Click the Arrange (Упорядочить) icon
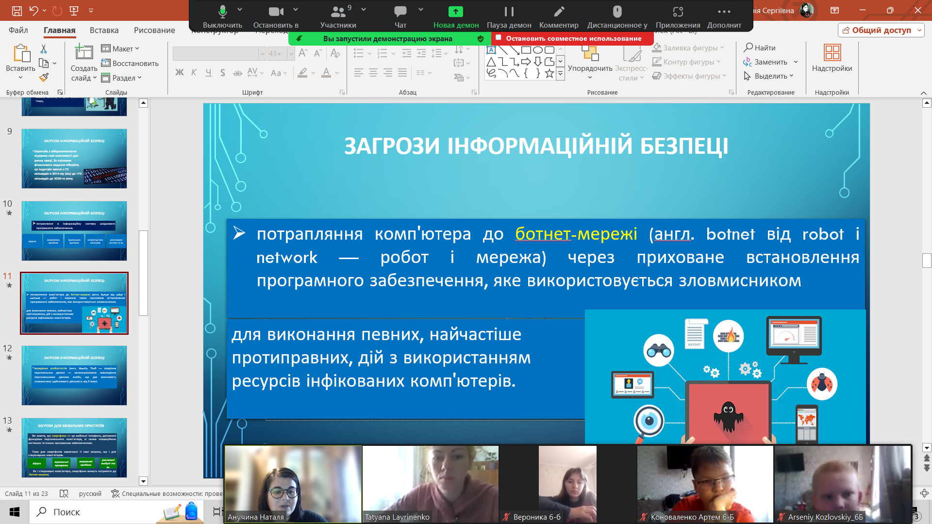The image size is (932, 524). pyautogui.click(x=590, y=53)
